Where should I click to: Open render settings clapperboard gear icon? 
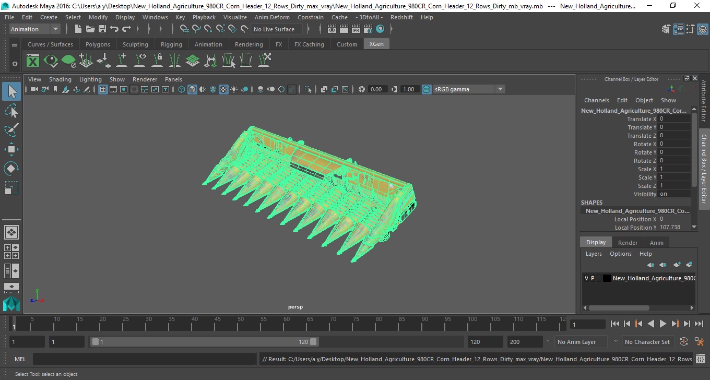368,29
